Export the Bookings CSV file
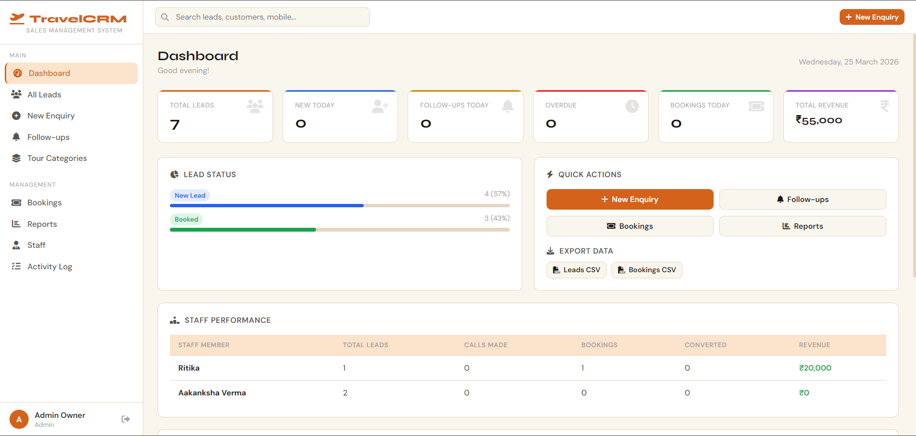 click(x=647, y=270)
